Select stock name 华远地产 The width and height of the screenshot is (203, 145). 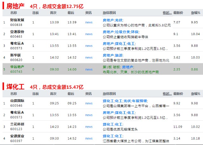(x=17, y=67)
